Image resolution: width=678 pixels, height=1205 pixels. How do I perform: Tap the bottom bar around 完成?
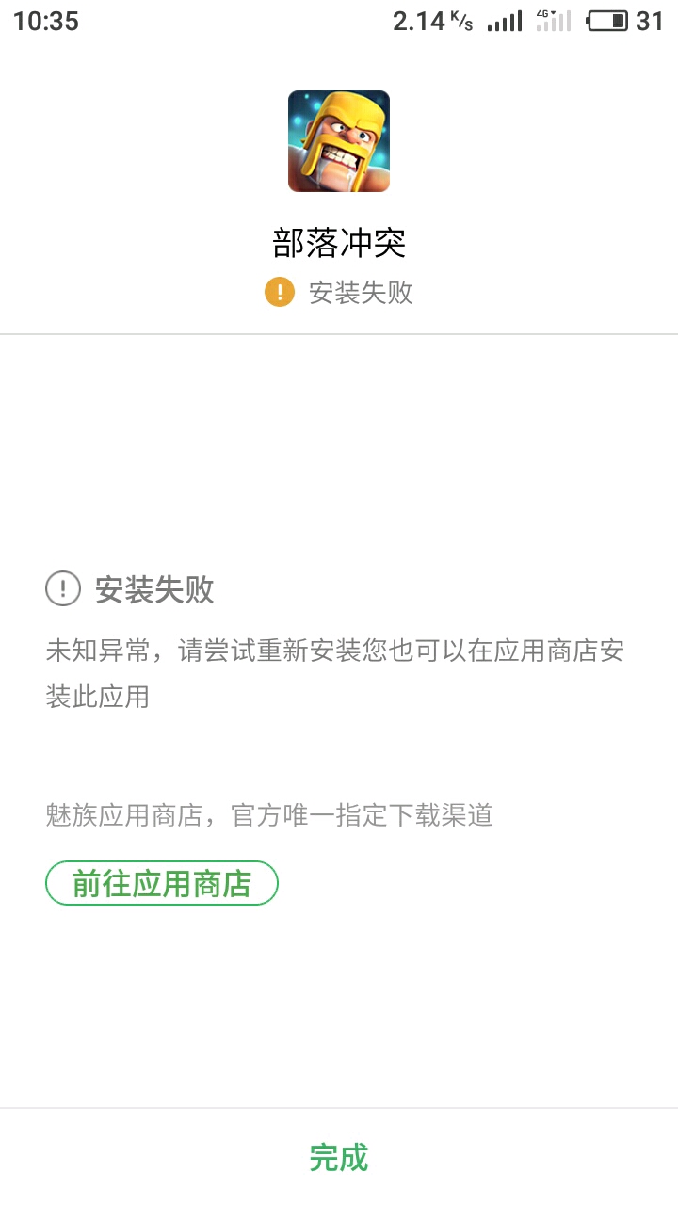339,1157
